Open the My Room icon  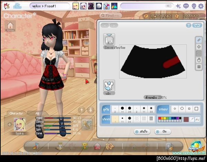pos(18,6)
